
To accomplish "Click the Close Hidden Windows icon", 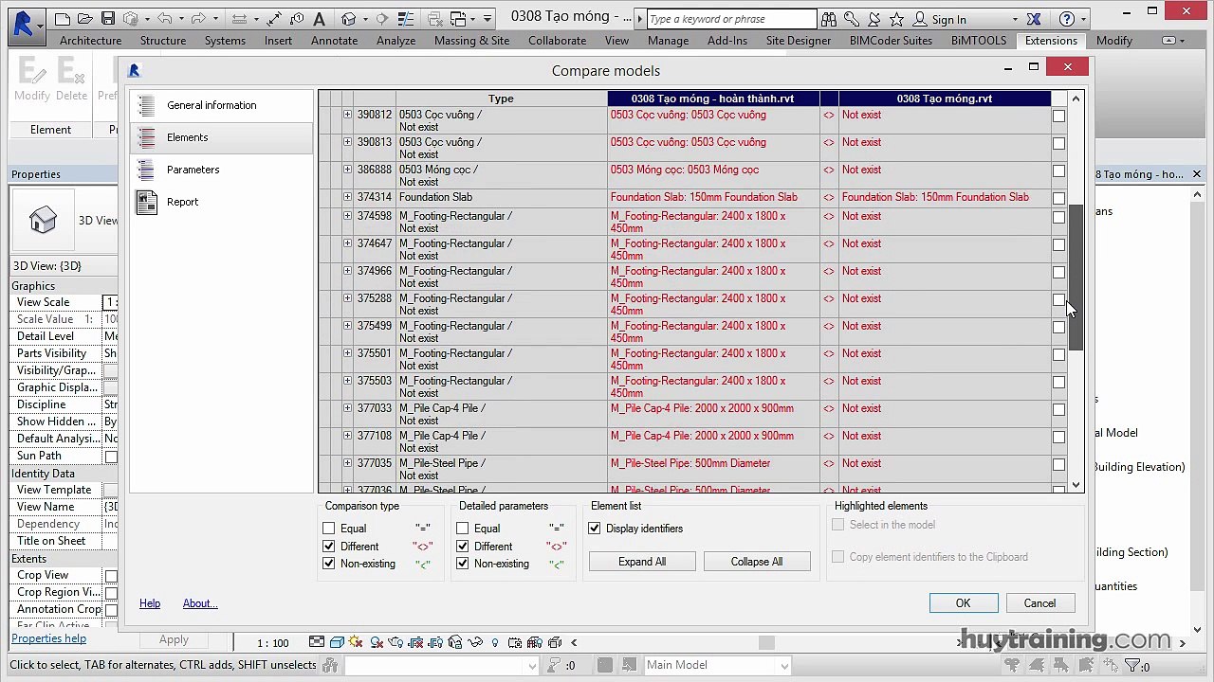I will pyautogui.click(x=436, y=19).
